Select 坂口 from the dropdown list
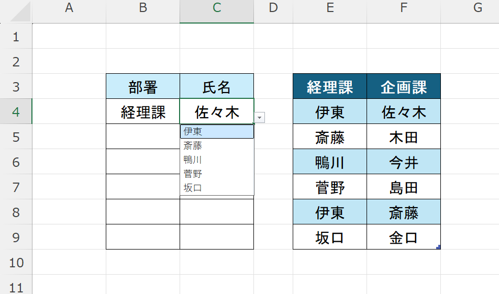 tap(217, 188)
